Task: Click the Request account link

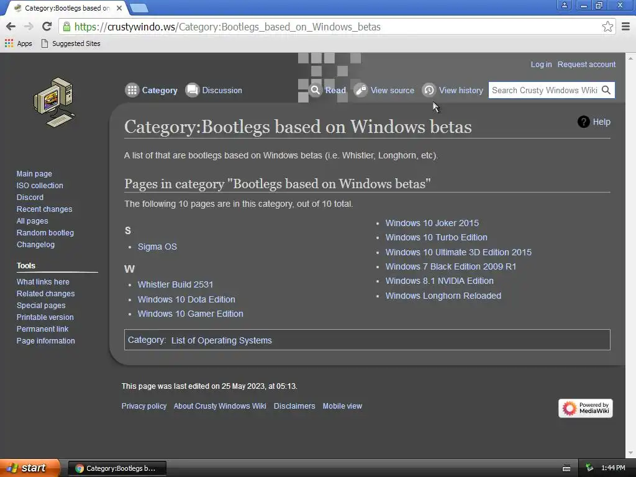Action: point(586,64)
